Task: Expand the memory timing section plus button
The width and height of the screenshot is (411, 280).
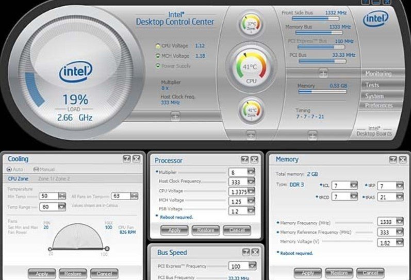Action: (312, 135)
